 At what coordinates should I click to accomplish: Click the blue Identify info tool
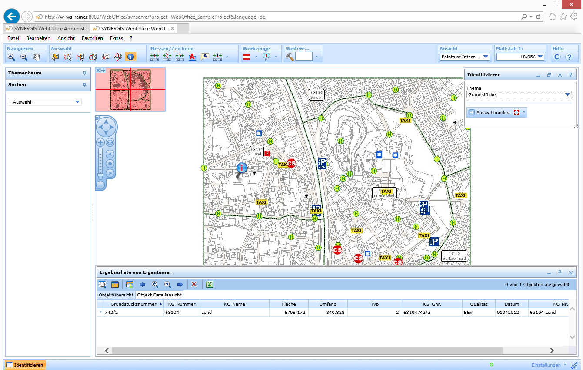click(130, 57)
